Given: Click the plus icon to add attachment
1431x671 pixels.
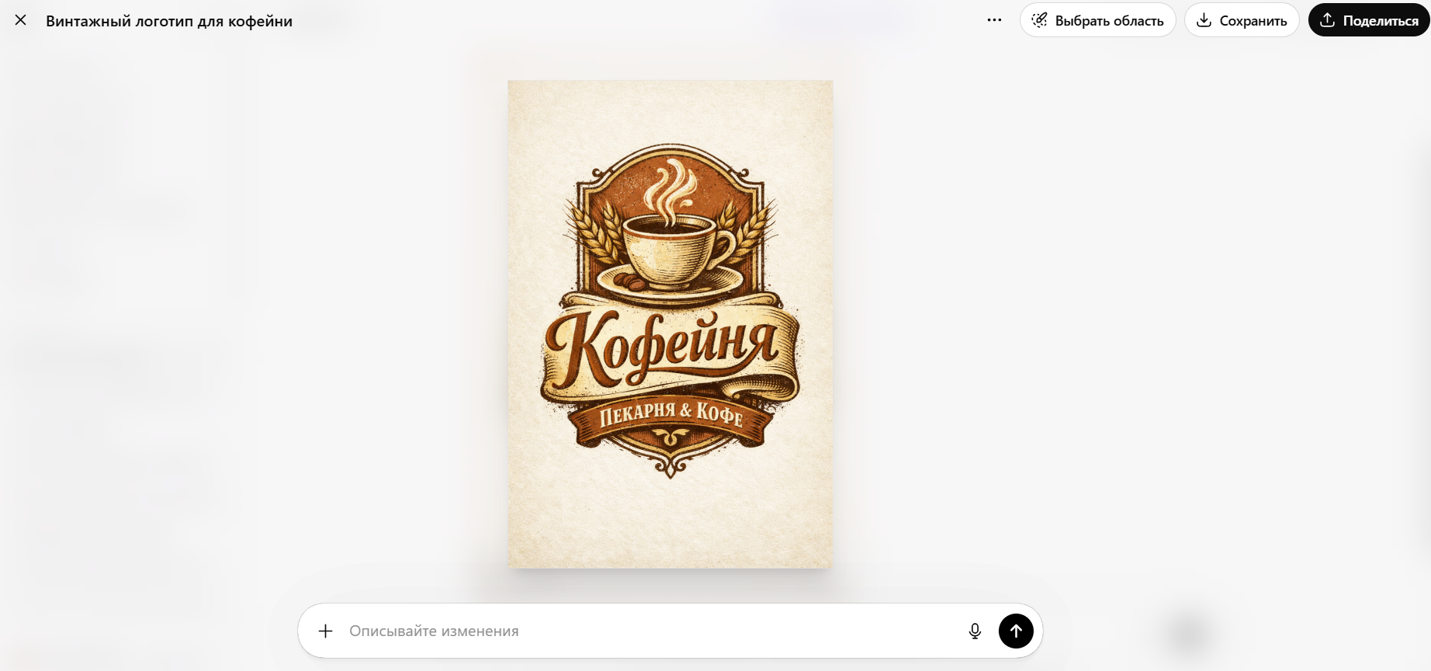Looking at the screenshot, I should click(x=326, y=631).
